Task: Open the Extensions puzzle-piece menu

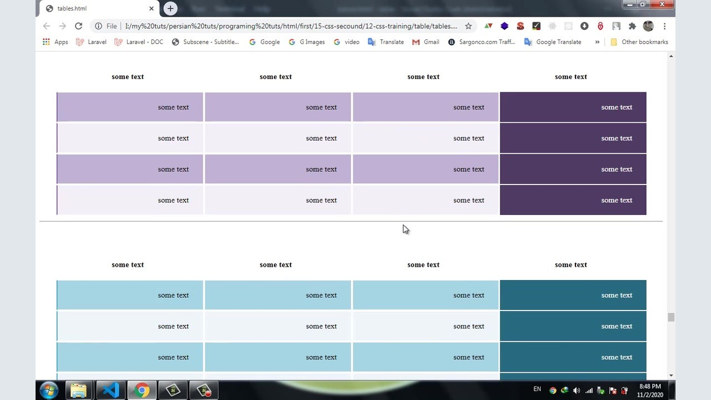Action: pyautogui.click(x=632, y=26)
